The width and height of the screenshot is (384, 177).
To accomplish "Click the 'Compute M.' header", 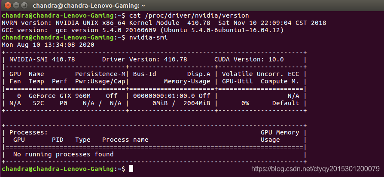I will pyautogui.click(x=280, y=81).
